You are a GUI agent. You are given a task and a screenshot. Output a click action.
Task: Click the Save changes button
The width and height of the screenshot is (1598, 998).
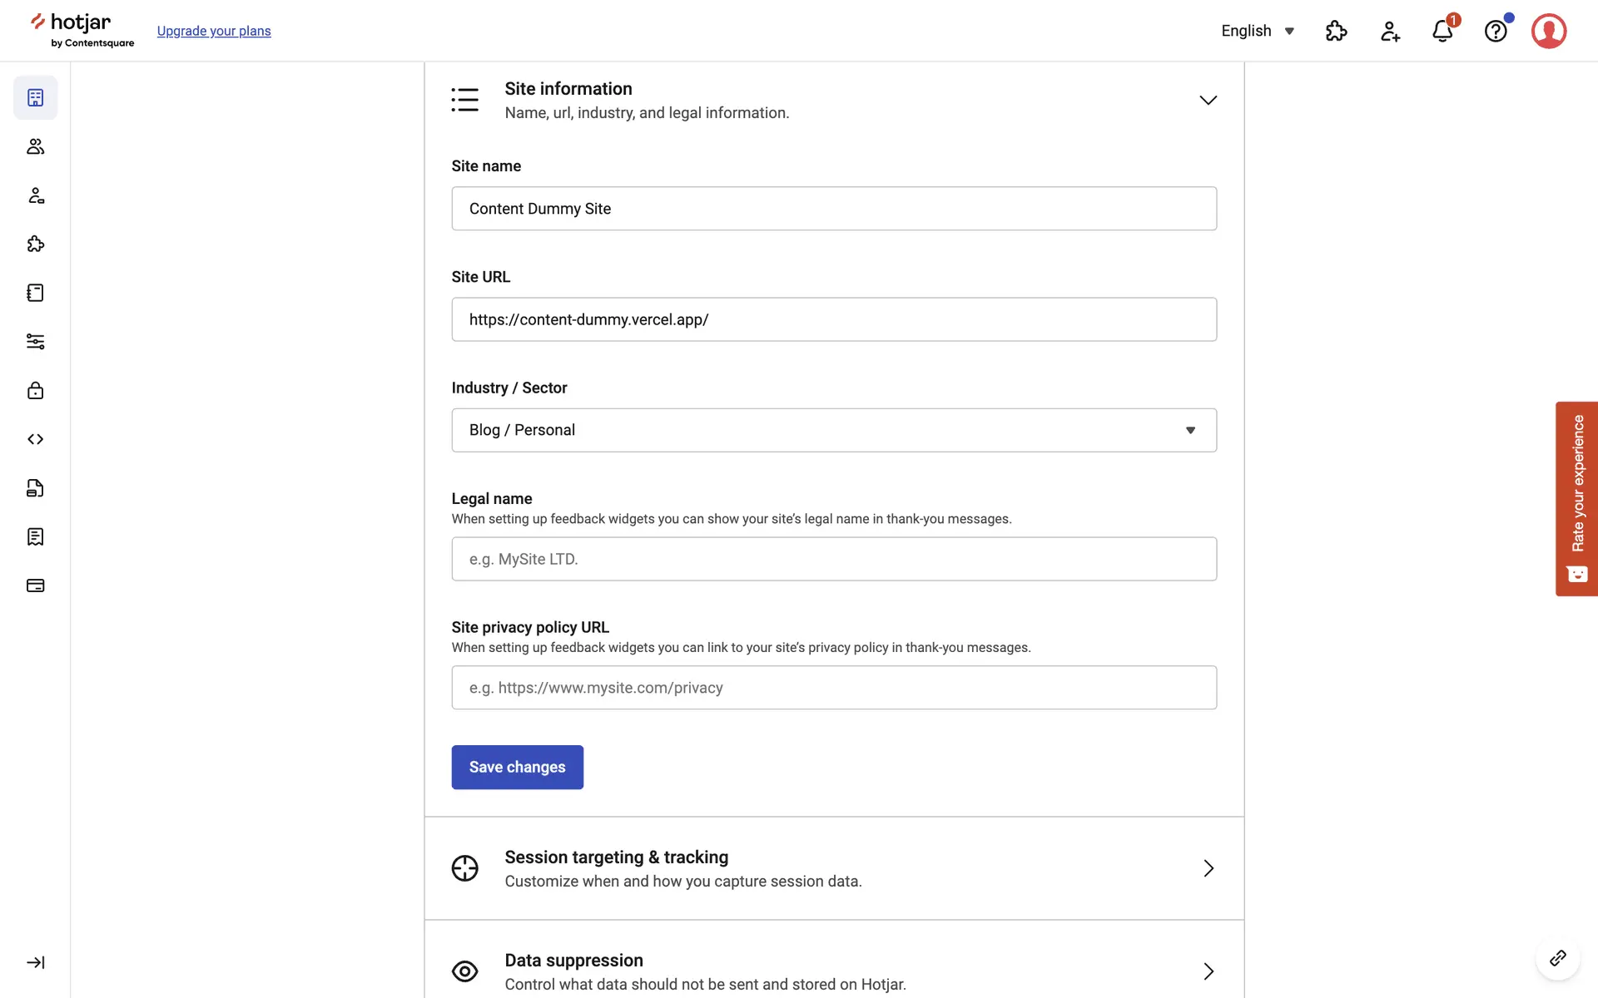point(517,767)
